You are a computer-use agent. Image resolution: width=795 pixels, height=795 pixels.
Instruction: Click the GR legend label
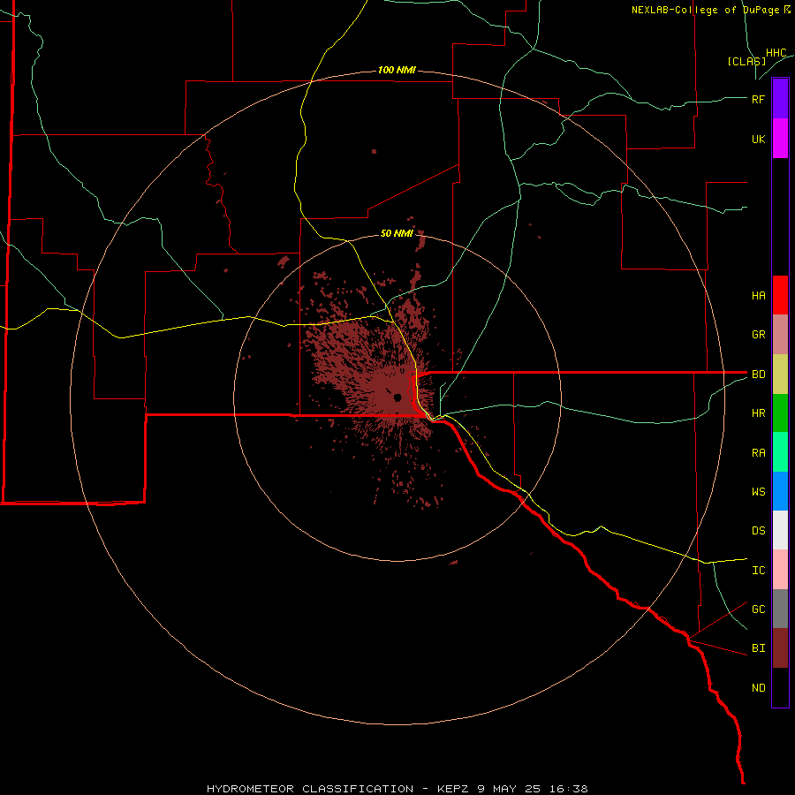click(758, 335)
